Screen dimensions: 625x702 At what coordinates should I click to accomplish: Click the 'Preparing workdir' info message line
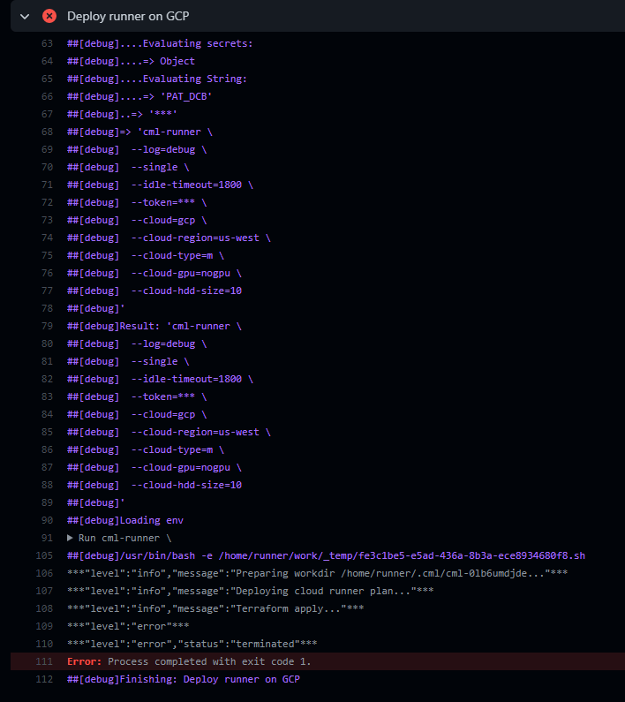coord(318,573)
